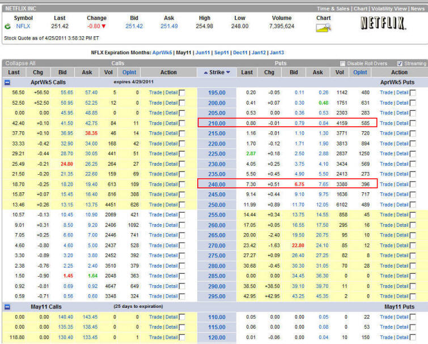428x344 pixels.
Task: Open the News link in the header
Action: (417, 8)
